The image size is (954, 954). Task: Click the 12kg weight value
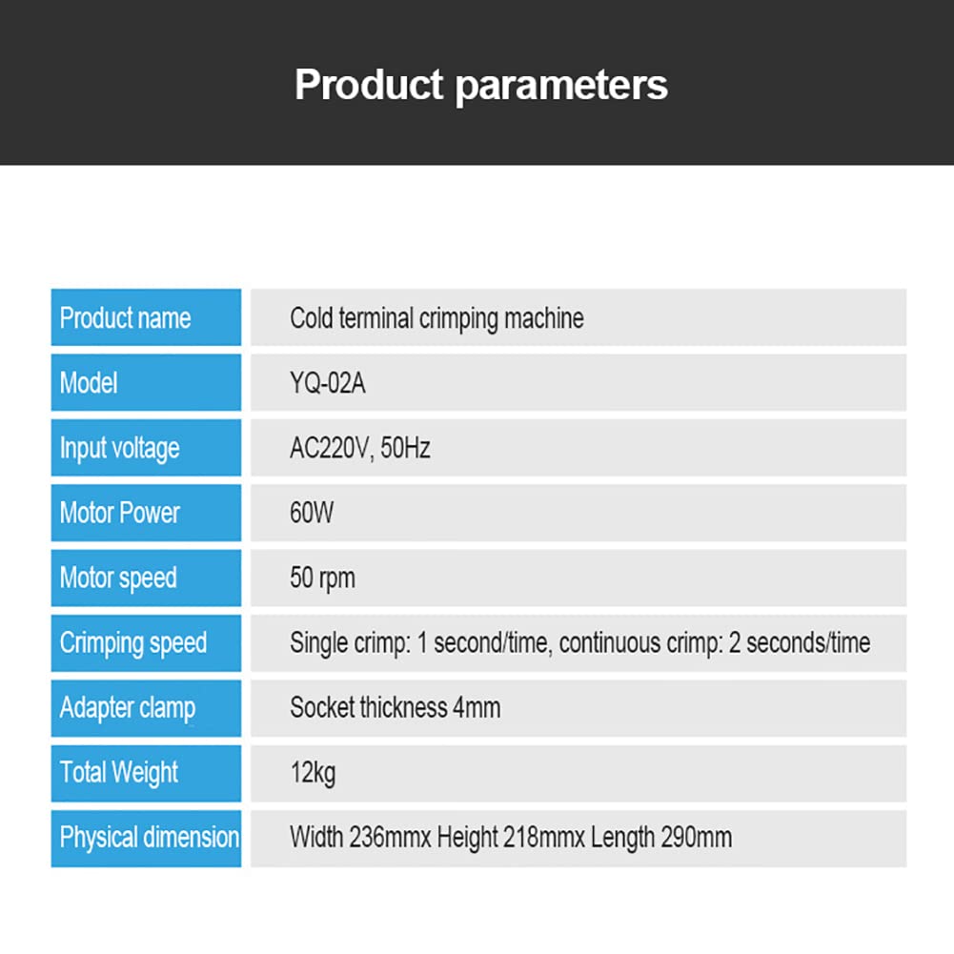coord(313,774)
